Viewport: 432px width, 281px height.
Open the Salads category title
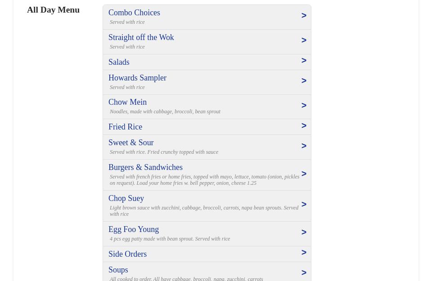click(x=119, y=62)
